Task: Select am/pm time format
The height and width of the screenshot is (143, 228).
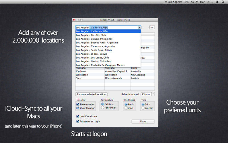Action: 143,108
